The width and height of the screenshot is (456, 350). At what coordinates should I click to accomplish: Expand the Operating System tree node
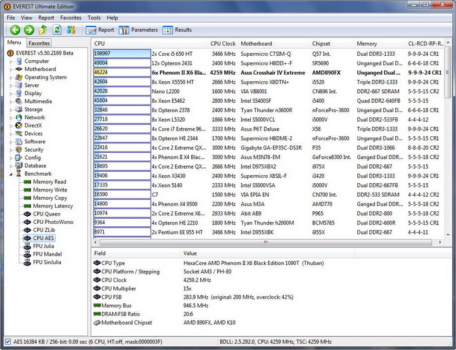(x=11, y=77)
